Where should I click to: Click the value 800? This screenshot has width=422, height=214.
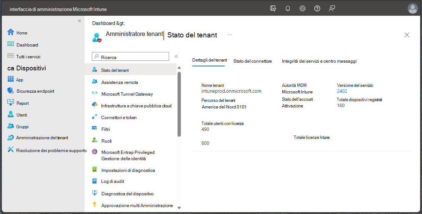click(x=205, y=143)
